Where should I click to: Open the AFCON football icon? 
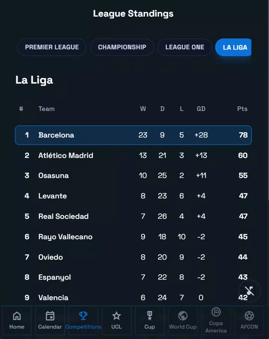[x=249, y=316]
